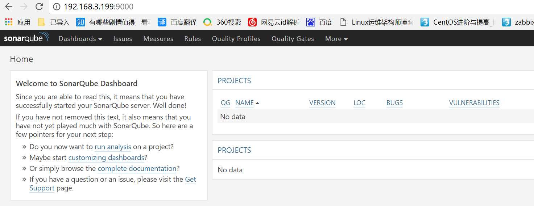Viewport: 534px width, 206px height.
Task: Open the Quality Profiles page
Action: tap(236, 39)
